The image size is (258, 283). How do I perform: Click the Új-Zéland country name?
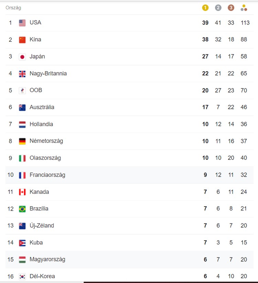pyautogui.click(x=42, y=226)
